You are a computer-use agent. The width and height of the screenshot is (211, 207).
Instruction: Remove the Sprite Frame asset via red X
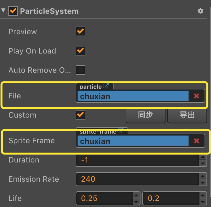pyautogui.click(x=197, y=141)
